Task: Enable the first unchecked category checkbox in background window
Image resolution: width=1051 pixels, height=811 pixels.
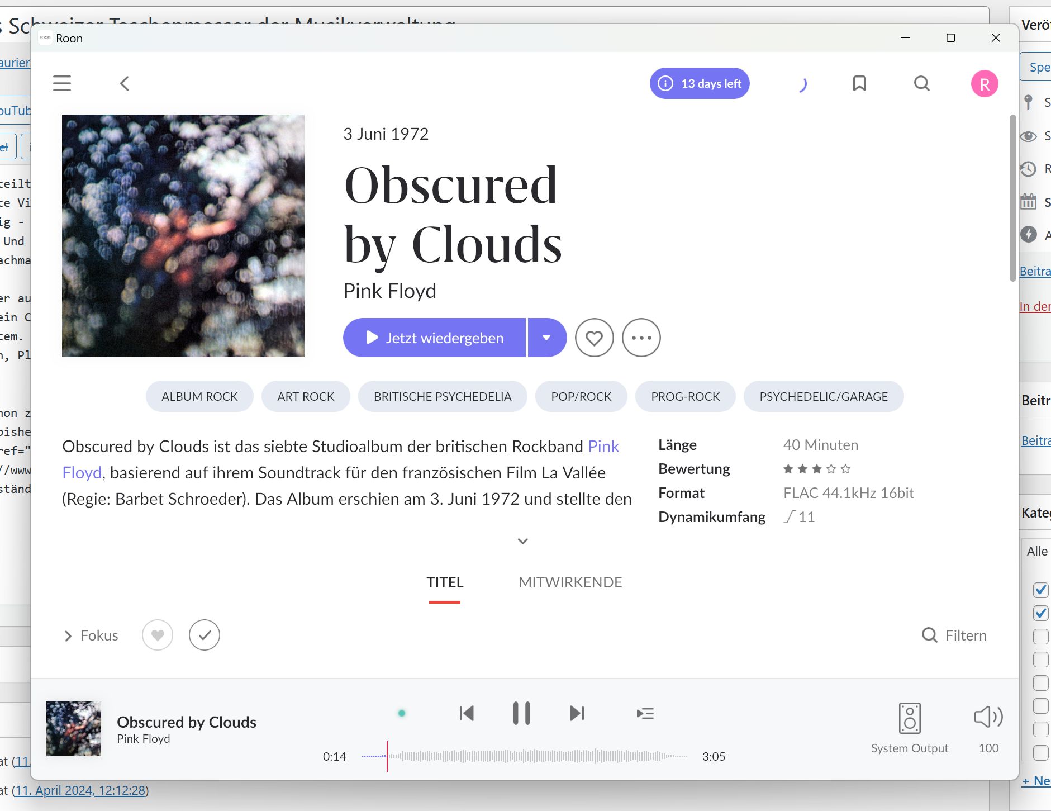Action: 1040,637
